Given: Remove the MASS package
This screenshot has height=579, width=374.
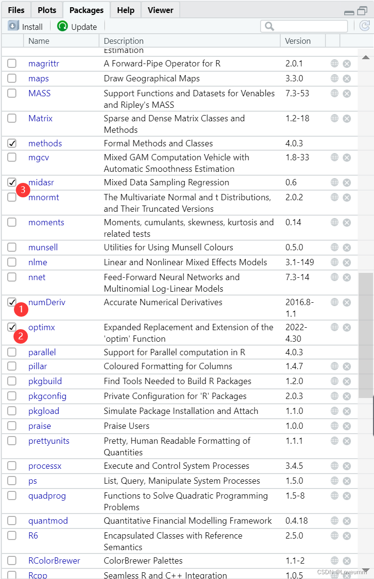Looking at the screenshot, I should point(347,93).
